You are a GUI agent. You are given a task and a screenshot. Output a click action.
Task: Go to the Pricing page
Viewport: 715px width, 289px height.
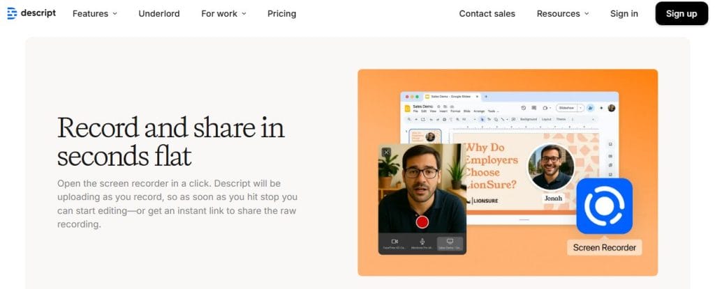coord(282,14)
